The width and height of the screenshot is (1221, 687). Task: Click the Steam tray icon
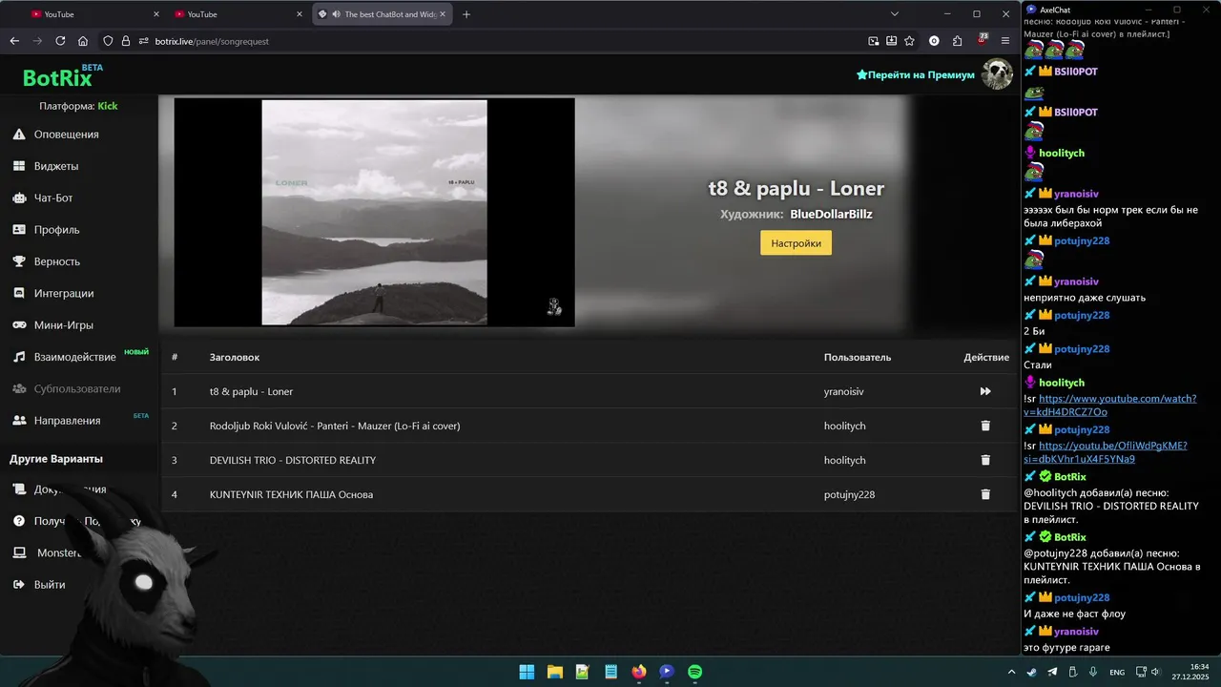(x=1032, y=672)
